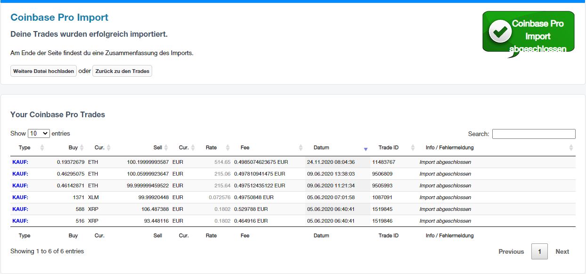The height and width of the screenshot is (274, 586).
Task: Click fee 0.497810941475 EUR
Action: pyautogui.click(x=260, y=174)
